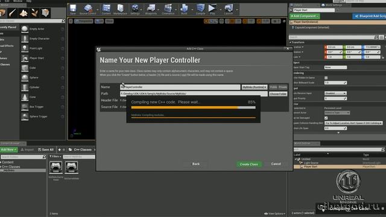Select the Cone shape icon
The height and width of the screenshot is (217, 386).
(25, 97)
